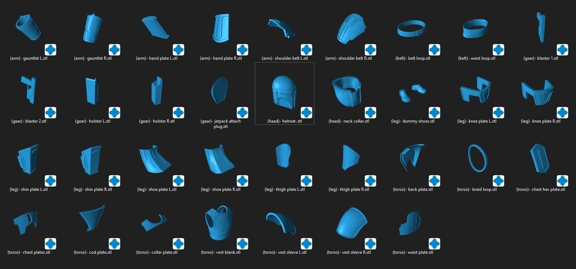The image size is (576, 269).
Task: Select the blaster 2.stl model icon
Action: coord(29,90)
